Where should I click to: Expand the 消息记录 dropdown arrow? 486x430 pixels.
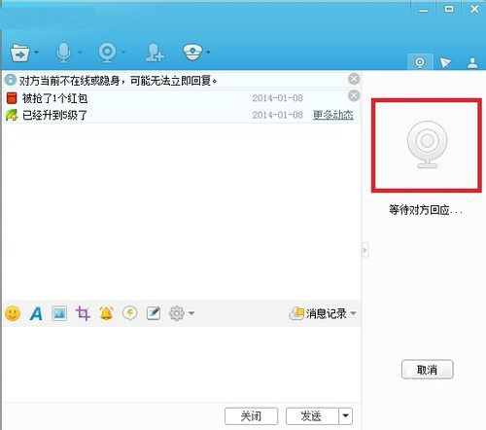(353, 313)
